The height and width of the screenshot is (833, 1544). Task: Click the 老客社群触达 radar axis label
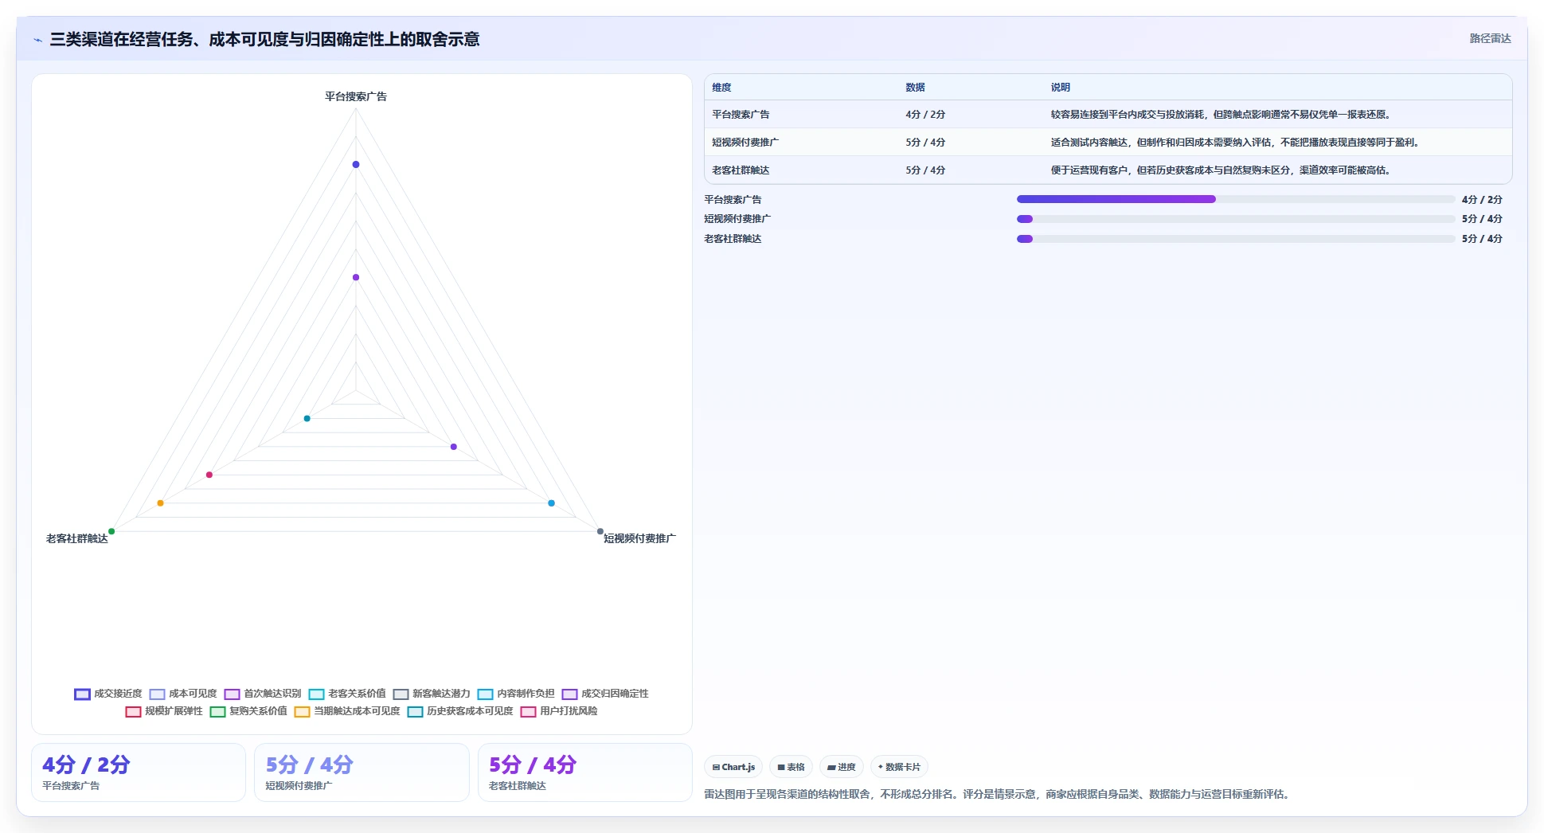click(x=76, y=539)
